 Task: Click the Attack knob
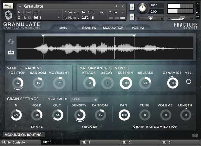point(89,83)
